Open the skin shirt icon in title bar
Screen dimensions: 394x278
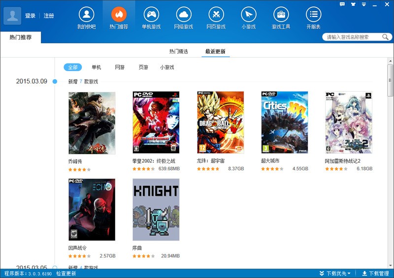point(353,4)
